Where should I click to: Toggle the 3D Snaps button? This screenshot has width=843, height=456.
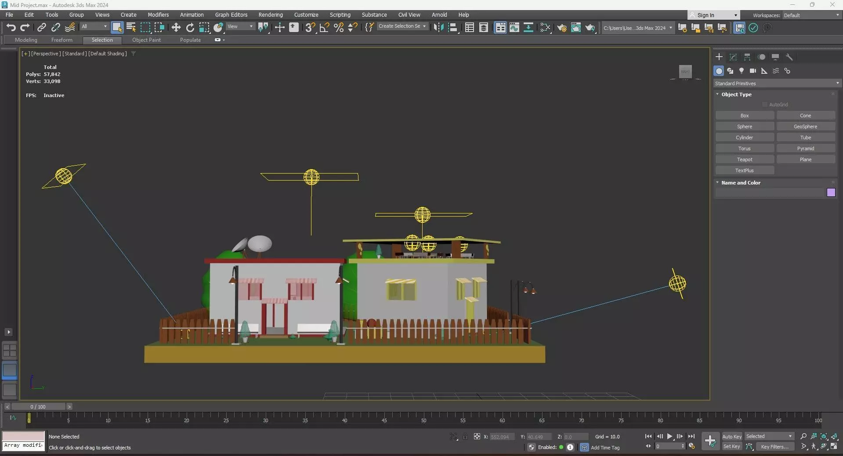310,28
